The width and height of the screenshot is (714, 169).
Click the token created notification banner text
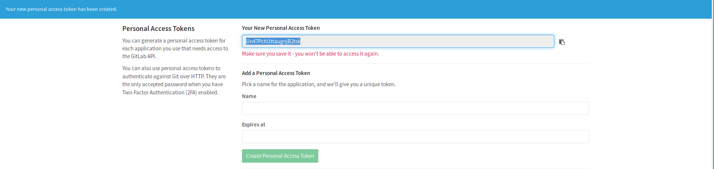coord(61,9)
